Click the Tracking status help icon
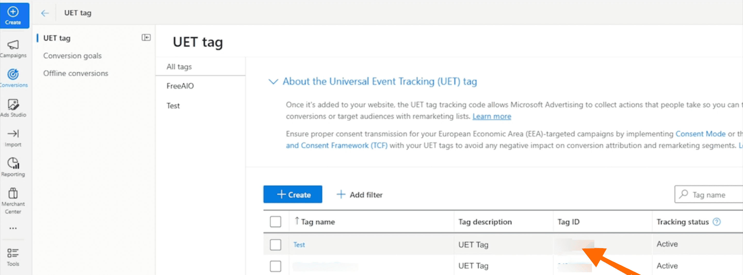This screenshot has height=275, width=743. tap(716, 222)
